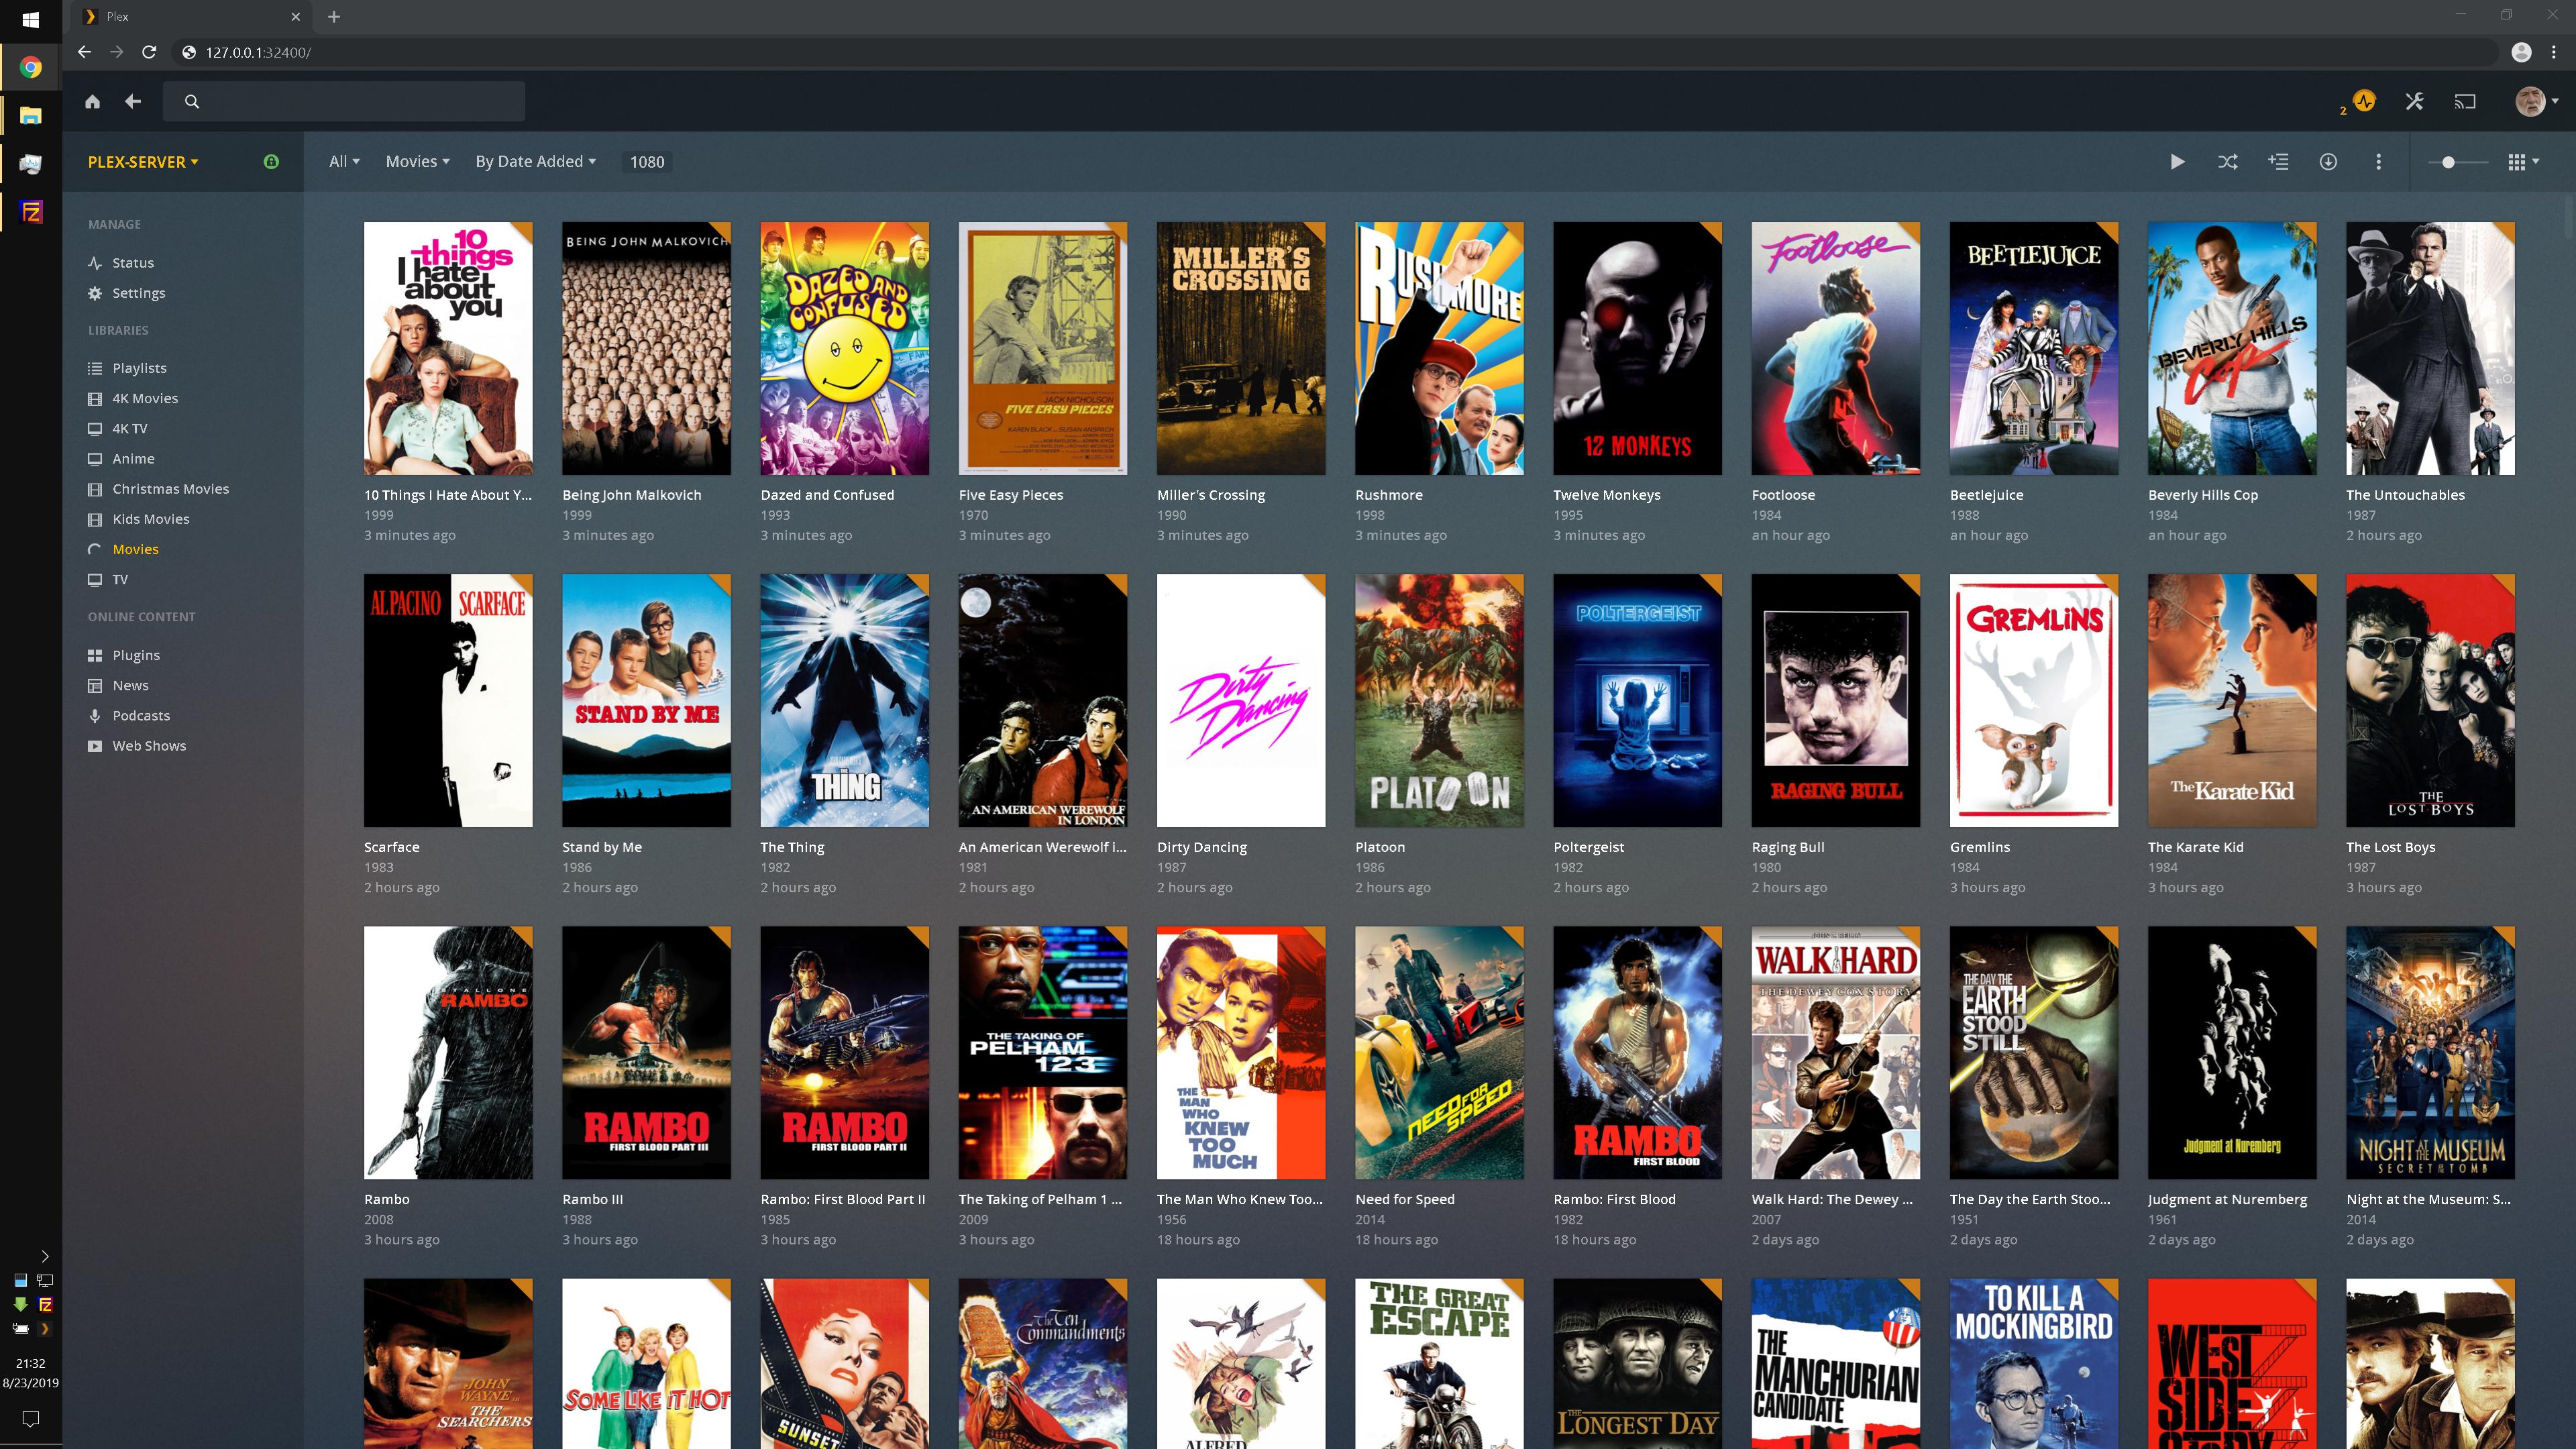Switch grid view layout toggle
2576x1449 pixels.
pos(2518,161)
